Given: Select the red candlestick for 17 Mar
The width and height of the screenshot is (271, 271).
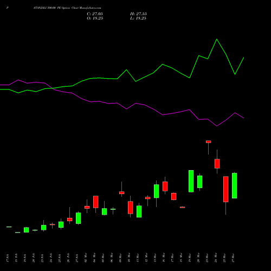Looking at the screenshot, I should pos(174,196).
